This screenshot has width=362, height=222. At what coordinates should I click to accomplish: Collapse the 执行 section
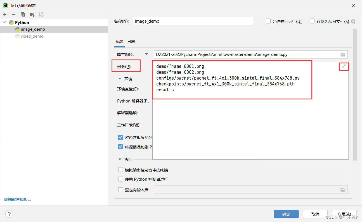point(120,159)
